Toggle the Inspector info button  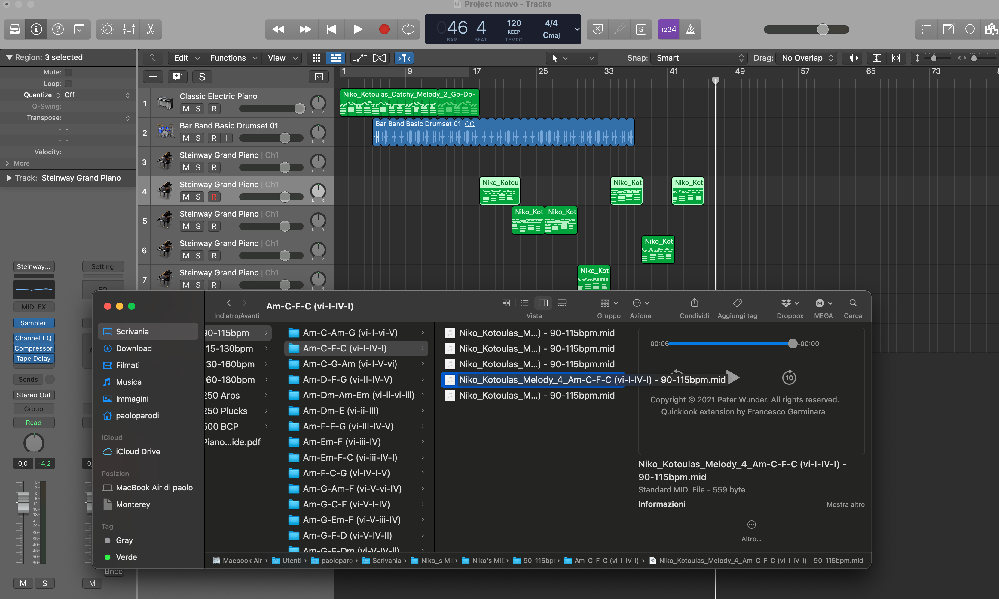[36, 29]
